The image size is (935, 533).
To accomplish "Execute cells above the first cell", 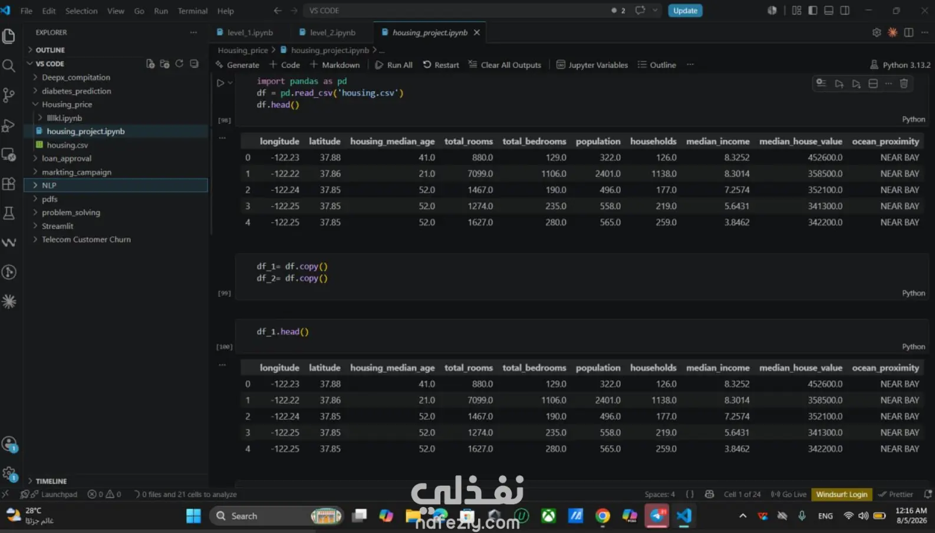I will point(839,84).
